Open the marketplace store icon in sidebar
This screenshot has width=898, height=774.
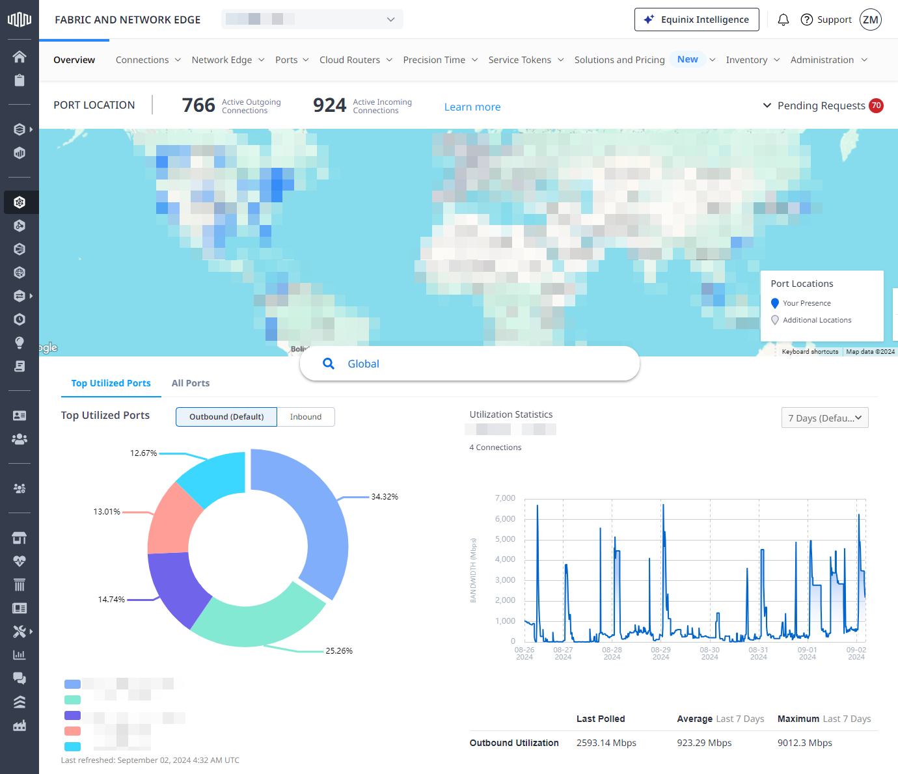click(x=20, y=538)
